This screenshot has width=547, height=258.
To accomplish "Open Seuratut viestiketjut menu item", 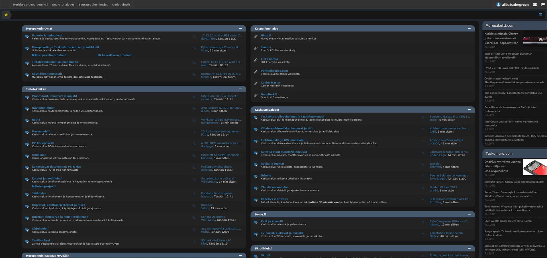I will [93, 5].
